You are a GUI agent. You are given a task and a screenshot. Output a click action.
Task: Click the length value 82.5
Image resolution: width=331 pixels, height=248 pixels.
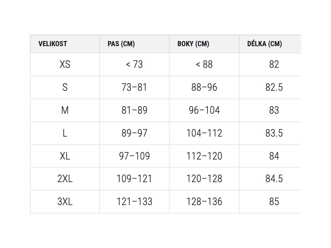point(274,87)
